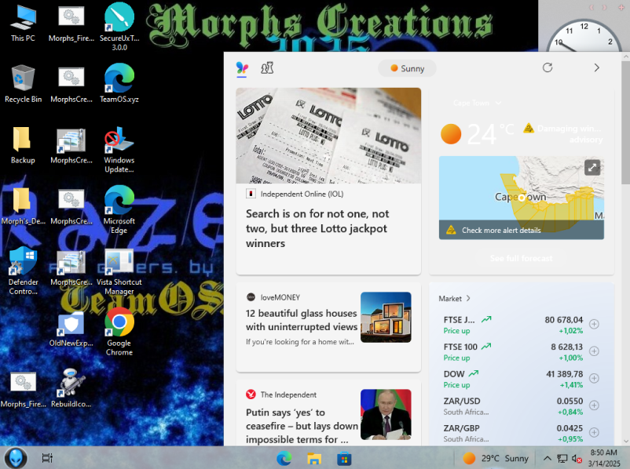630x469 pixels.
Task: Click the Lotto tickets article image
Action: [328, 136]
